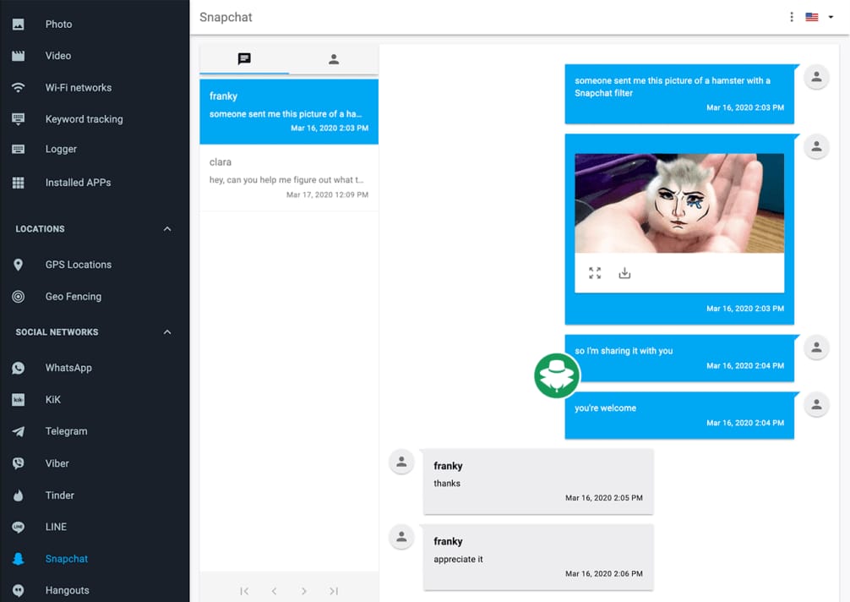The width and height of the screenshot is (850, 602).
Task: Open the three-dot overflow menu
Action: click(x=791, y=16)
